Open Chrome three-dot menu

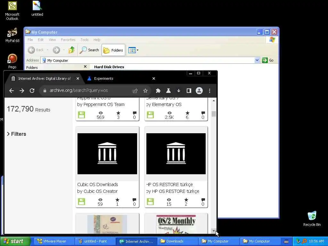pyautogui.click(x=209, y=91)
